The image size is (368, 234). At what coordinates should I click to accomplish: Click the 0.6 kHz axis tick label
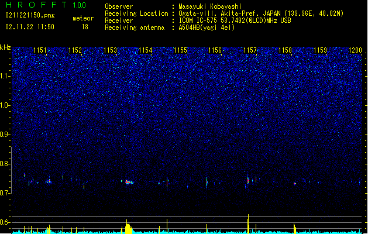tap(5, 222)
